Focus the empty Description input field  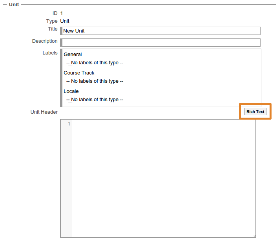click(x=161, y=42)
